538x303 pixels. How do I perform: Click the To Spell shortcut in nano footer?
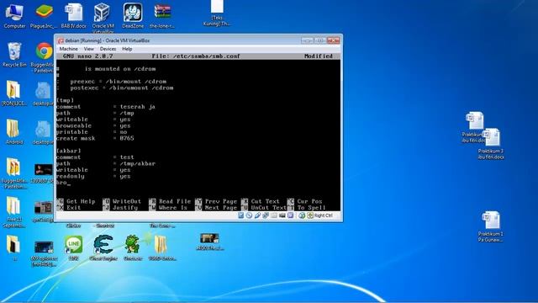pos(306,208)
